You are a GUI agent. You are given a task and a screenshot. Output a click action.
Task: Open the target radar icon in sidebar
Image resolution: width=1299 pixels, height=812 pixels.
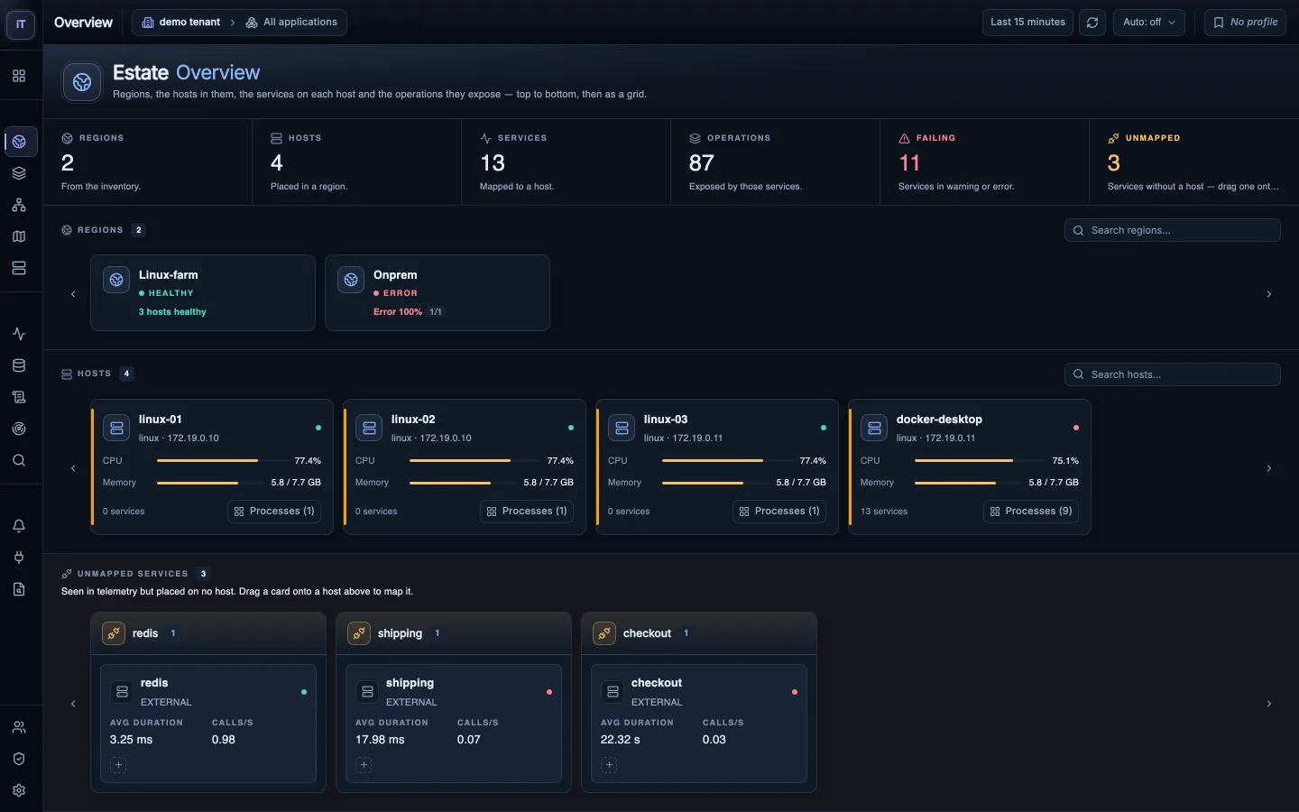pyautogui.click(x=19, y=429)
